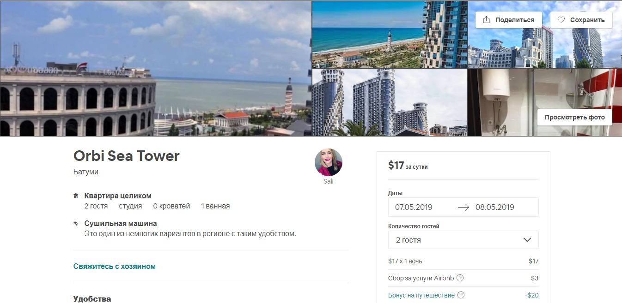The height and width of the screenshot is (303, 622).
Task: Click the share arrow icon on Поделиться
Action: [486, 20]
